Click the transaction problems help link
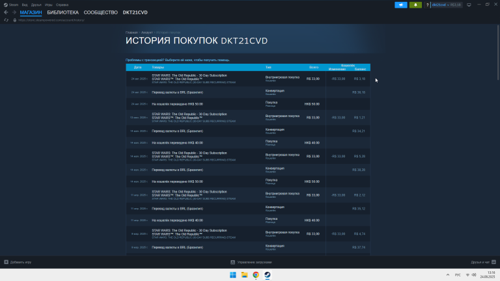 178,60
